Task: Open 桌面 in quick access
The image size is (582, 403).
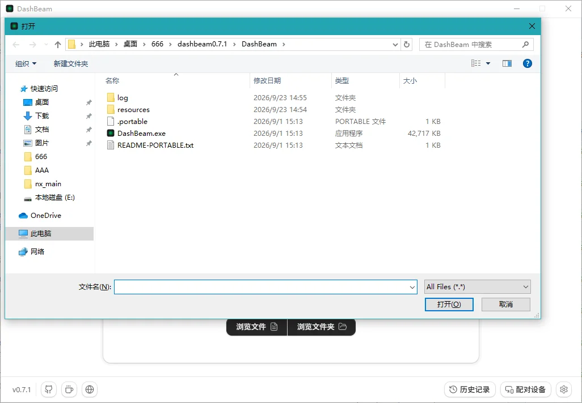Action: pyautogui.click(x=41, y=102)
